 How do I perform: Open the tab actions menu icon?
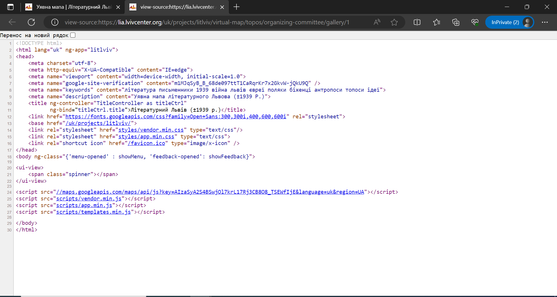(10, 7)
